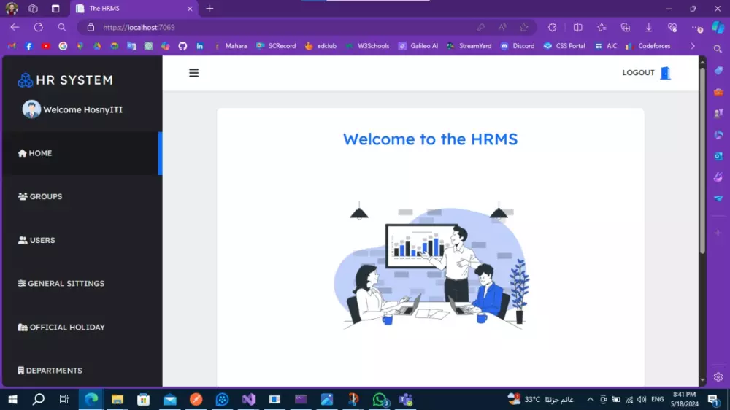
Task: Open the Facebook bookmark
Action: coord(29,46)
